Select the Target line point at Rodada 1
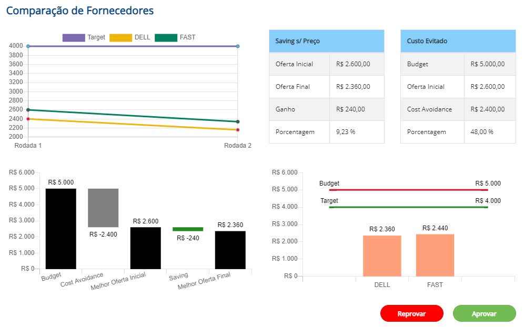The image size is (524, 327). click(28, 46)
